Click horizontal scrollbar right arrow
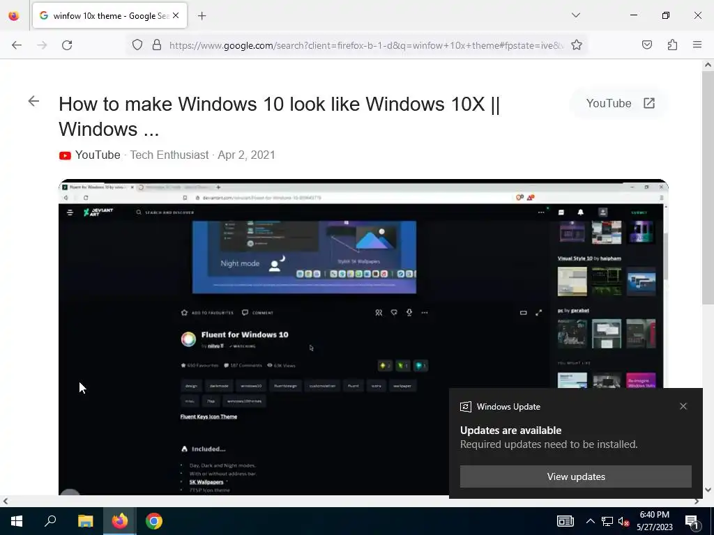The width and height of the screenshot is (714, 535). [697, 502]
